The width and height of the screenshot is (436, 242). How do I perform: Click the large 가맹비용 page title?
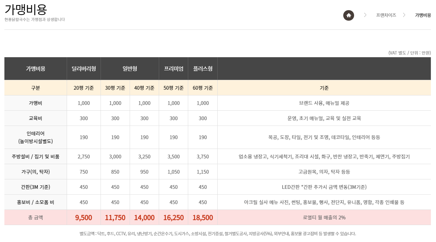coord(26,9)
